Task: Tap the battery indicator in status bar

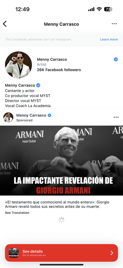Action: tap(108, 9)
